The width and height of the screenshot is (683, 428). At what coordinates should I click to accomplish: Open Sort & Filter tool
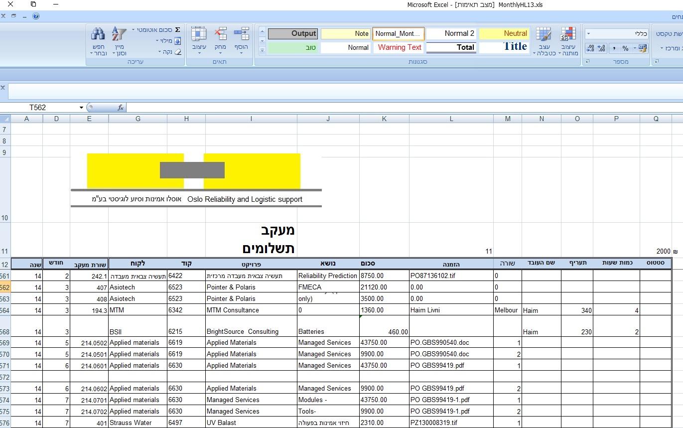(119, 41)
